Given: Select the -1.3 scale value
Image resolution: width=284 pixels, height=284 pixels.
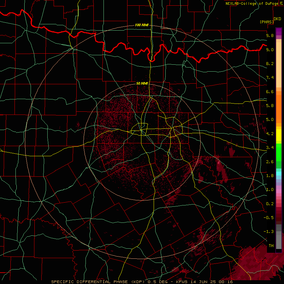Looking at the screenshot, I should tap(269, 232).
